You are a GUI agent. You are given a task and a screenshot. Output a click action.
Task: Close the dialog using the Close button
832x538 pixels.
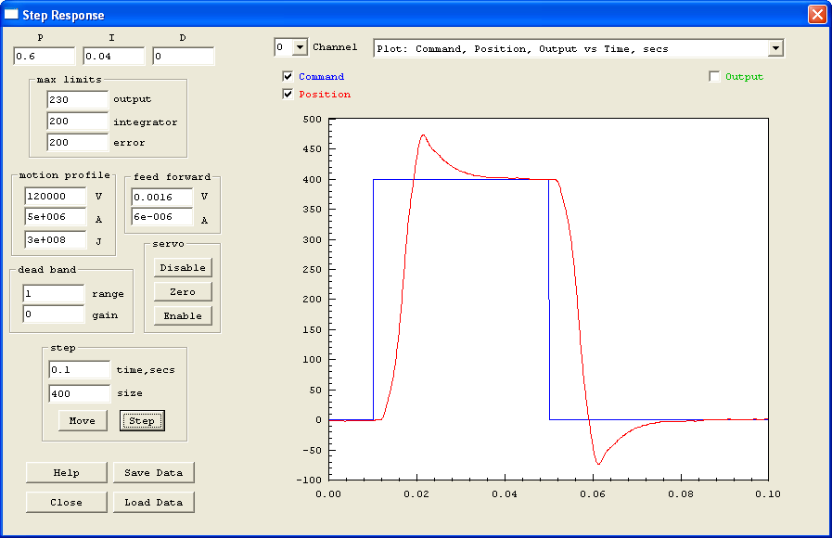click(x=66, y=503)
